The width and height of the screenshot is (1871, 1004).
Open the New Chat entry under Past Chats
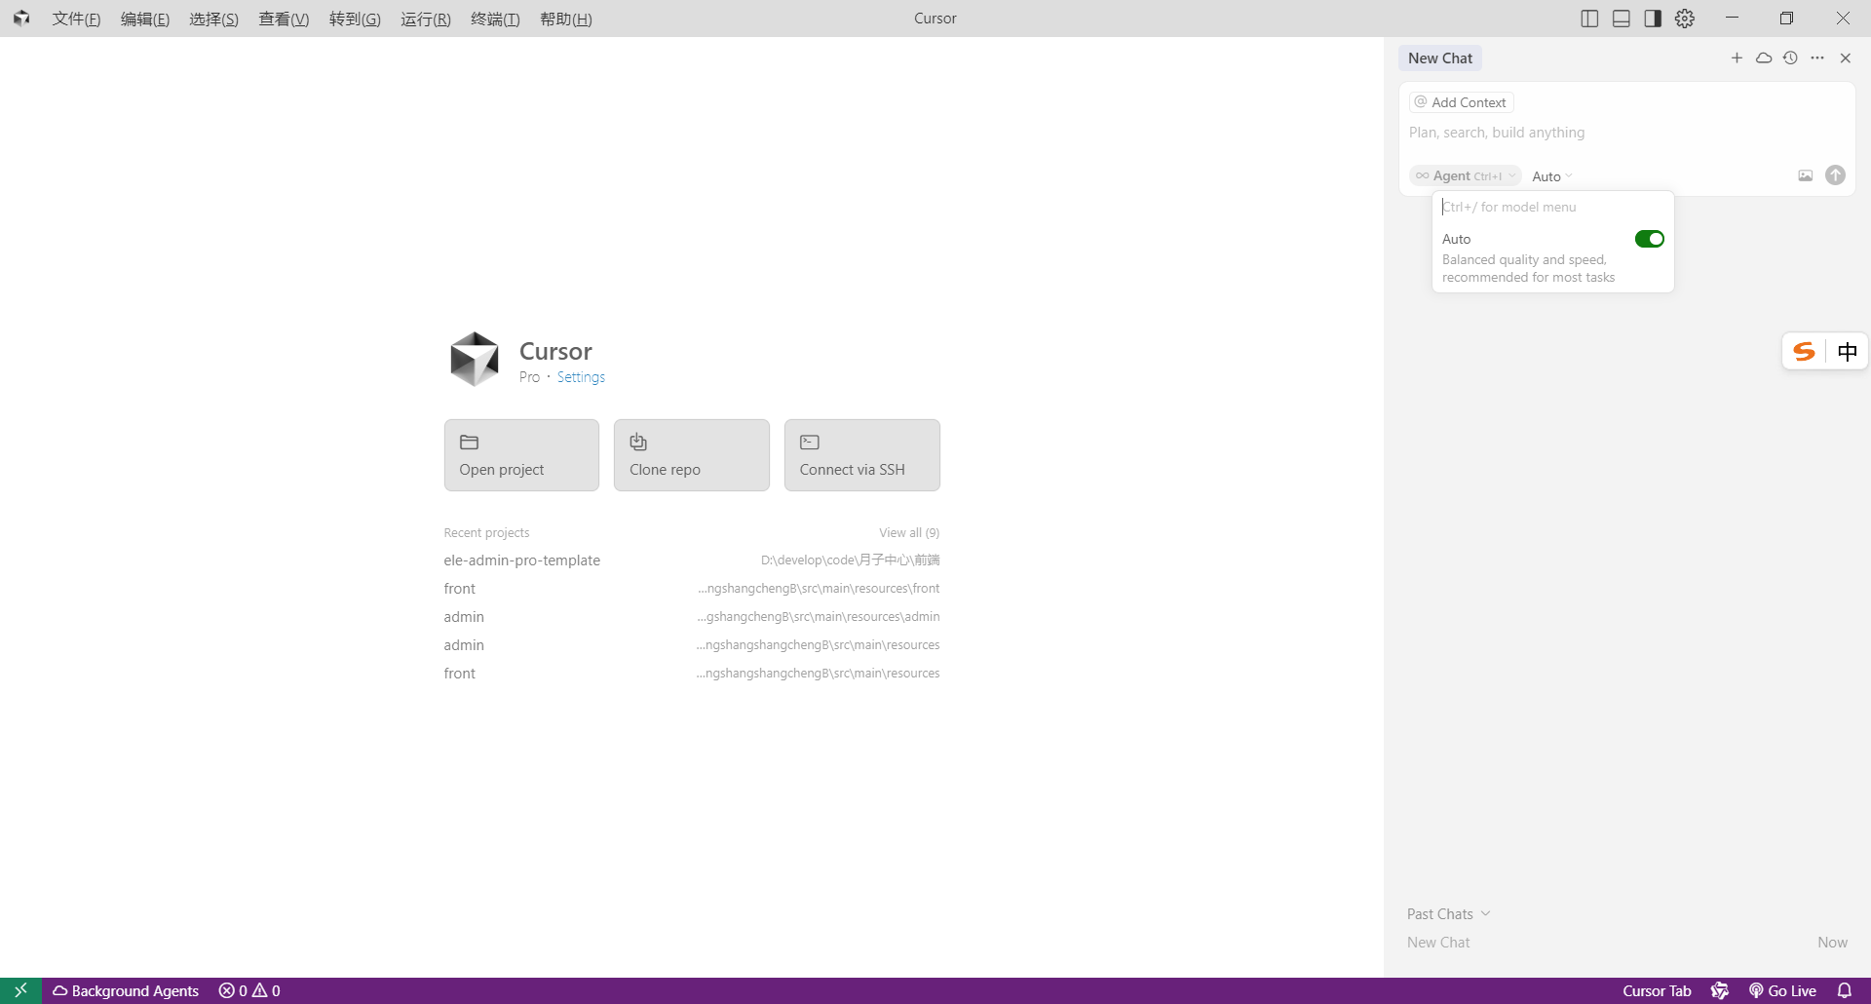click(x=1627, y=943)
